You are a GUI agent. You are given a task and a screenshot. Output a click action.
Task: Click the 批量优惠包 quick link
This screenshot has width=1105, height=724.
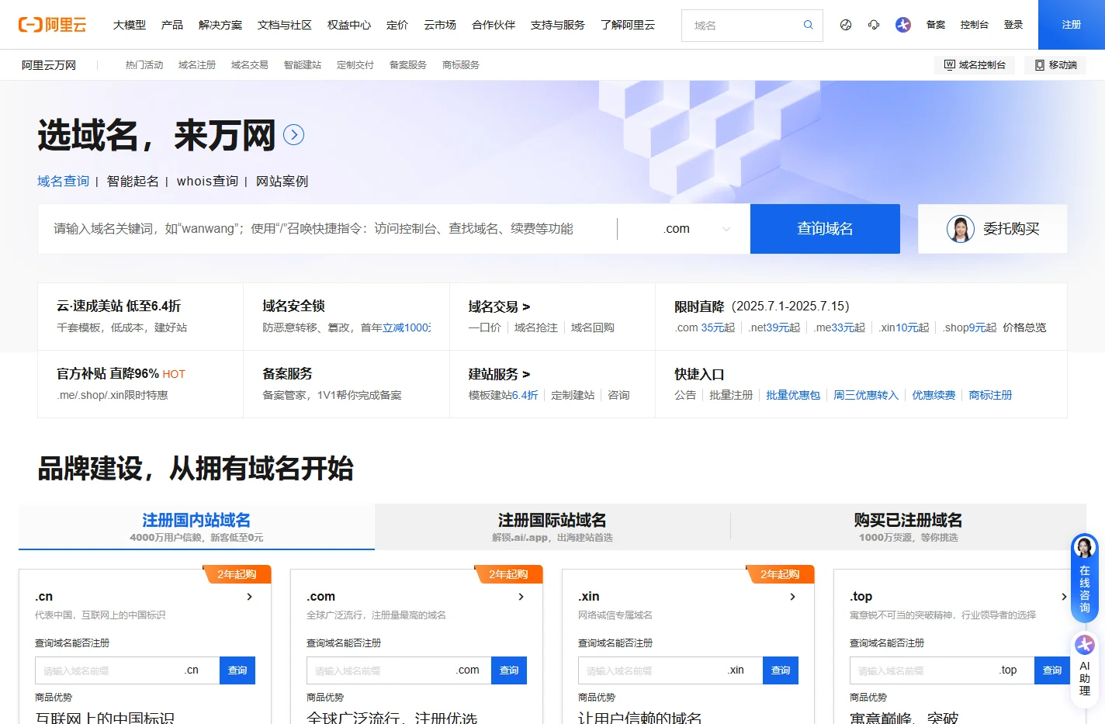pyautogui.click(x=793, y=395)
